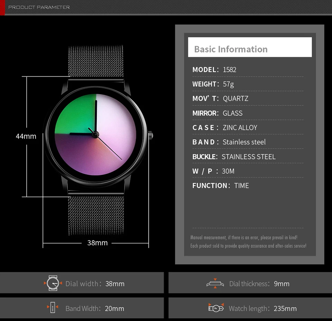Click the "Dial thickness: 9mm" specification text
This screenshot has height=321, width=332.
point(259,284)
